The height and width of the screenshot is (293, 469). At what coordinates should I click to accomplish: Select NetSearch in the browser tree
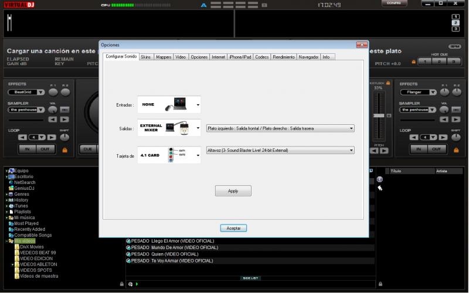point(25,182)
